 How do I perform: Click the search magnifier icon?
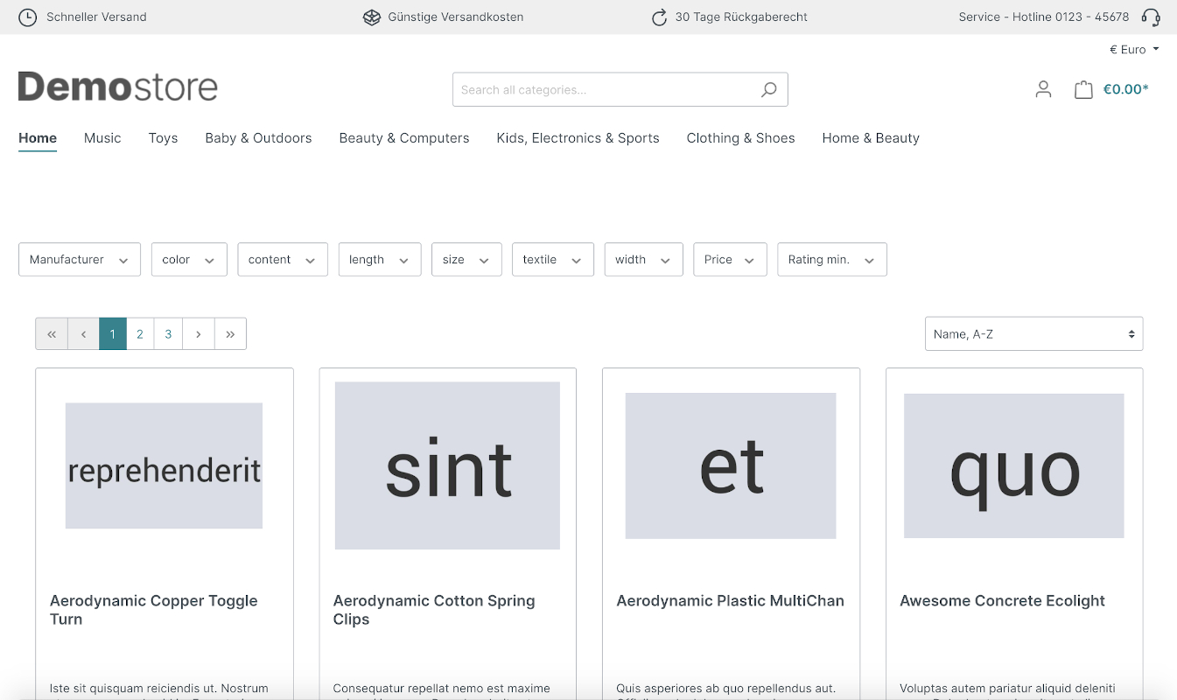coord(768,89)
